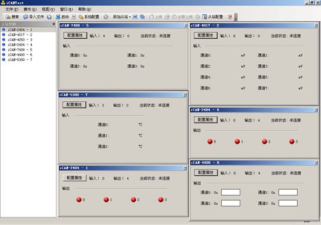Open 系统配置 system configuration from toolbar

[89, 17]
